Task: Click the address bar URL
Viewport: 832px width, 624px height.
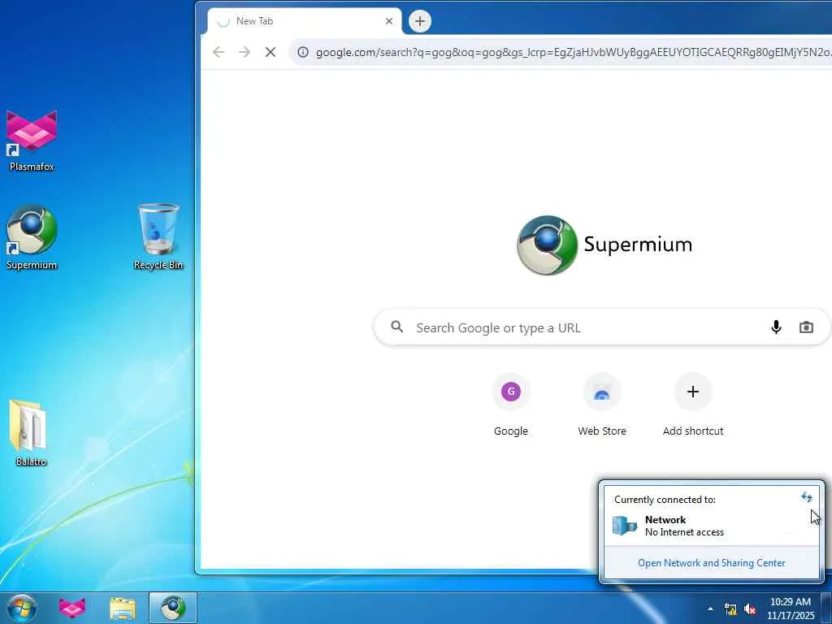Action: (573, 52)
